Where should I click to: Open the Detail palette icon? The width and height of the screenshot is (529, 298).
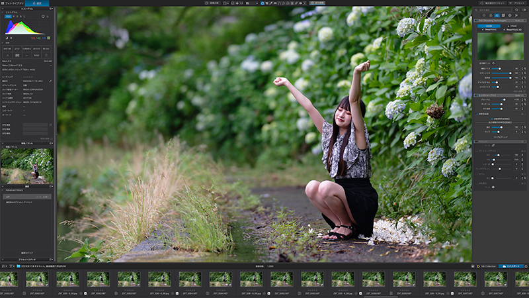[x=497, y=15]
